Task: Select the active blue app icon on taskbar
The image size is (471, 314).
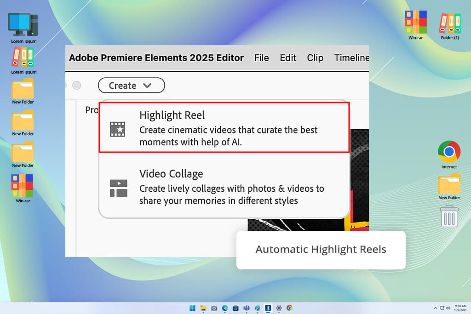Action: coord(268,308)
